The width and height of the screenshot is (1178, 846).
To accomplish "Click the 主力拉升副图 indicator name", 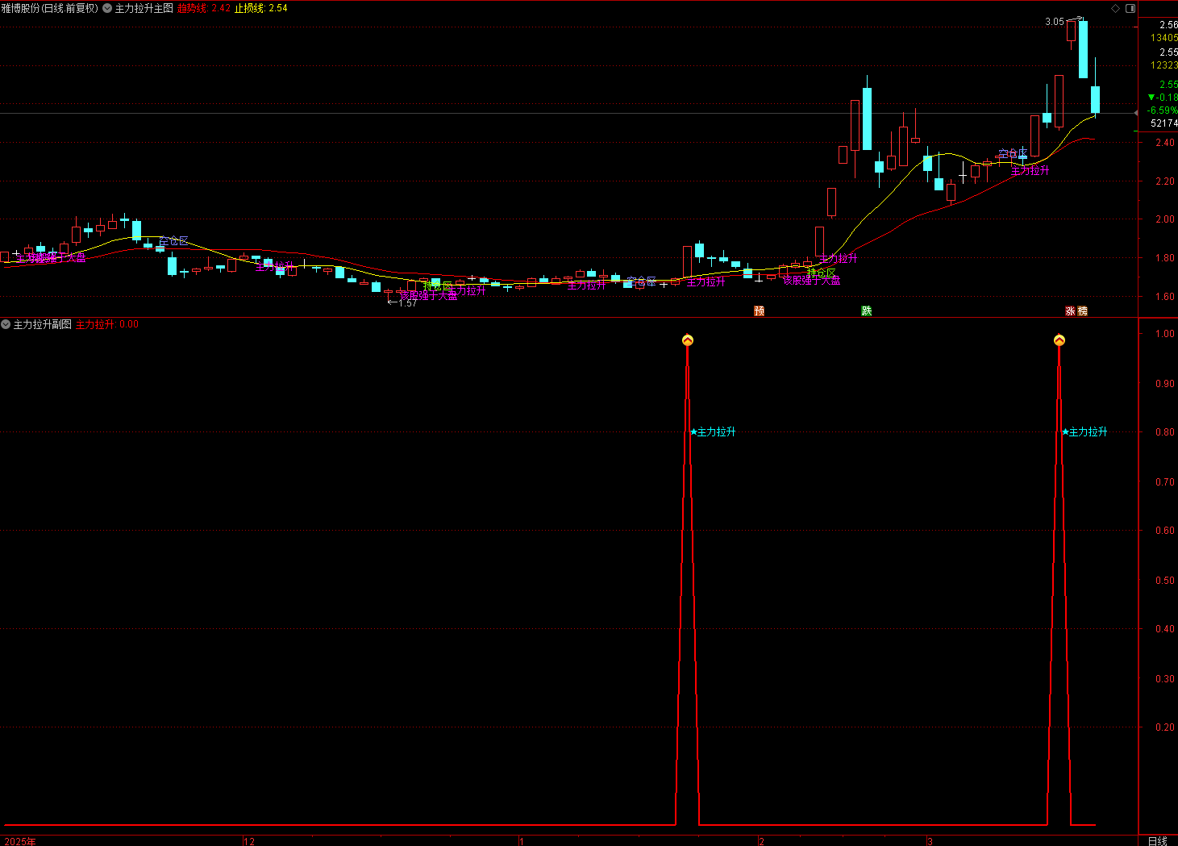I will point(43,324).
